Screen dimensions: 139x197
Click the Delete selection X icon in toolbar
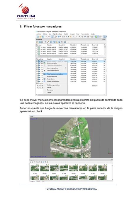pos(74,36)
